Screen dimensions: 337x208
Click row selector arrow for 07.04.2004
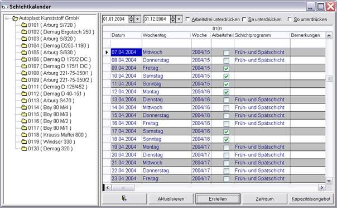[x=107, y=52]
